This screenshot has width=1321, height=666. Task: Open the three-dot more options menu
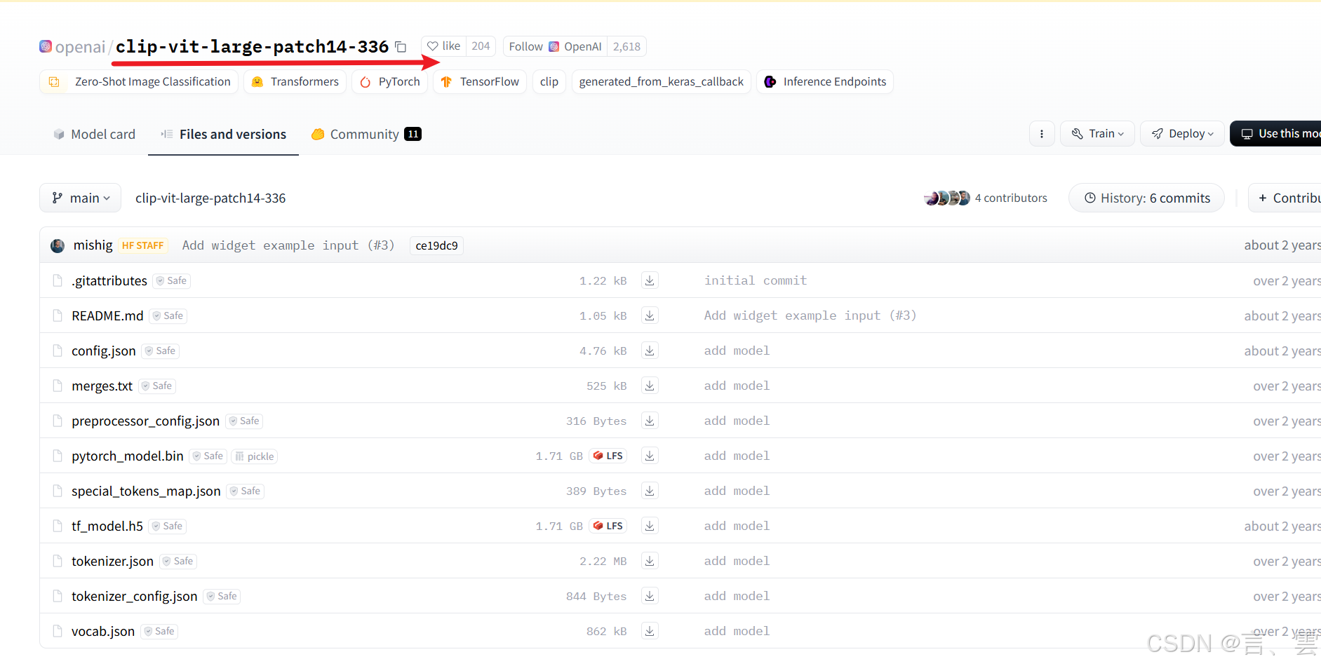[x=1042, y=134]
